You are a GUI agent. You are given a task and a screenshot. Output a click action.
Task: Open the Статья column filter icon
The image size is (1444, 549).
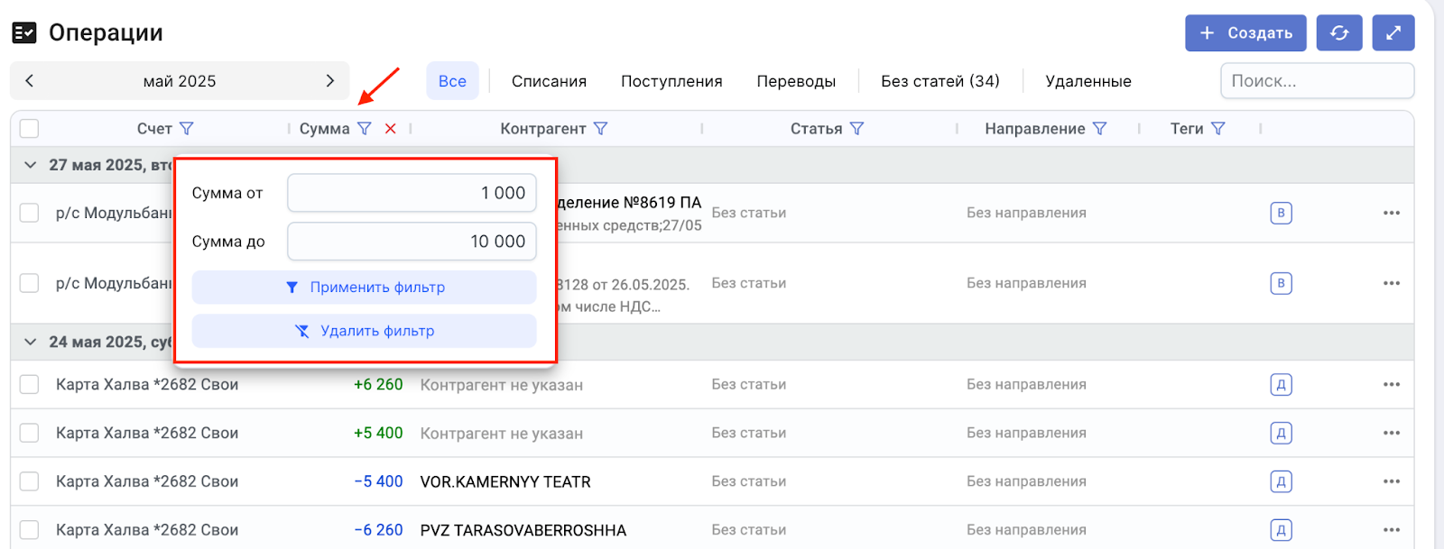(857, 129)
